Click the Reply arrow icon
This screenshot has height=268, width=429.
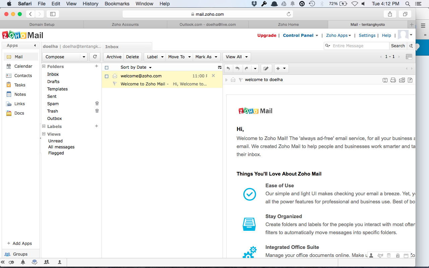click(228, 69)
